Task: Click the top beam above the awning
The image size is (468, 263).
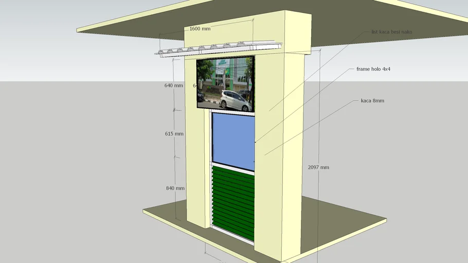Action: (x=247, y=32)
